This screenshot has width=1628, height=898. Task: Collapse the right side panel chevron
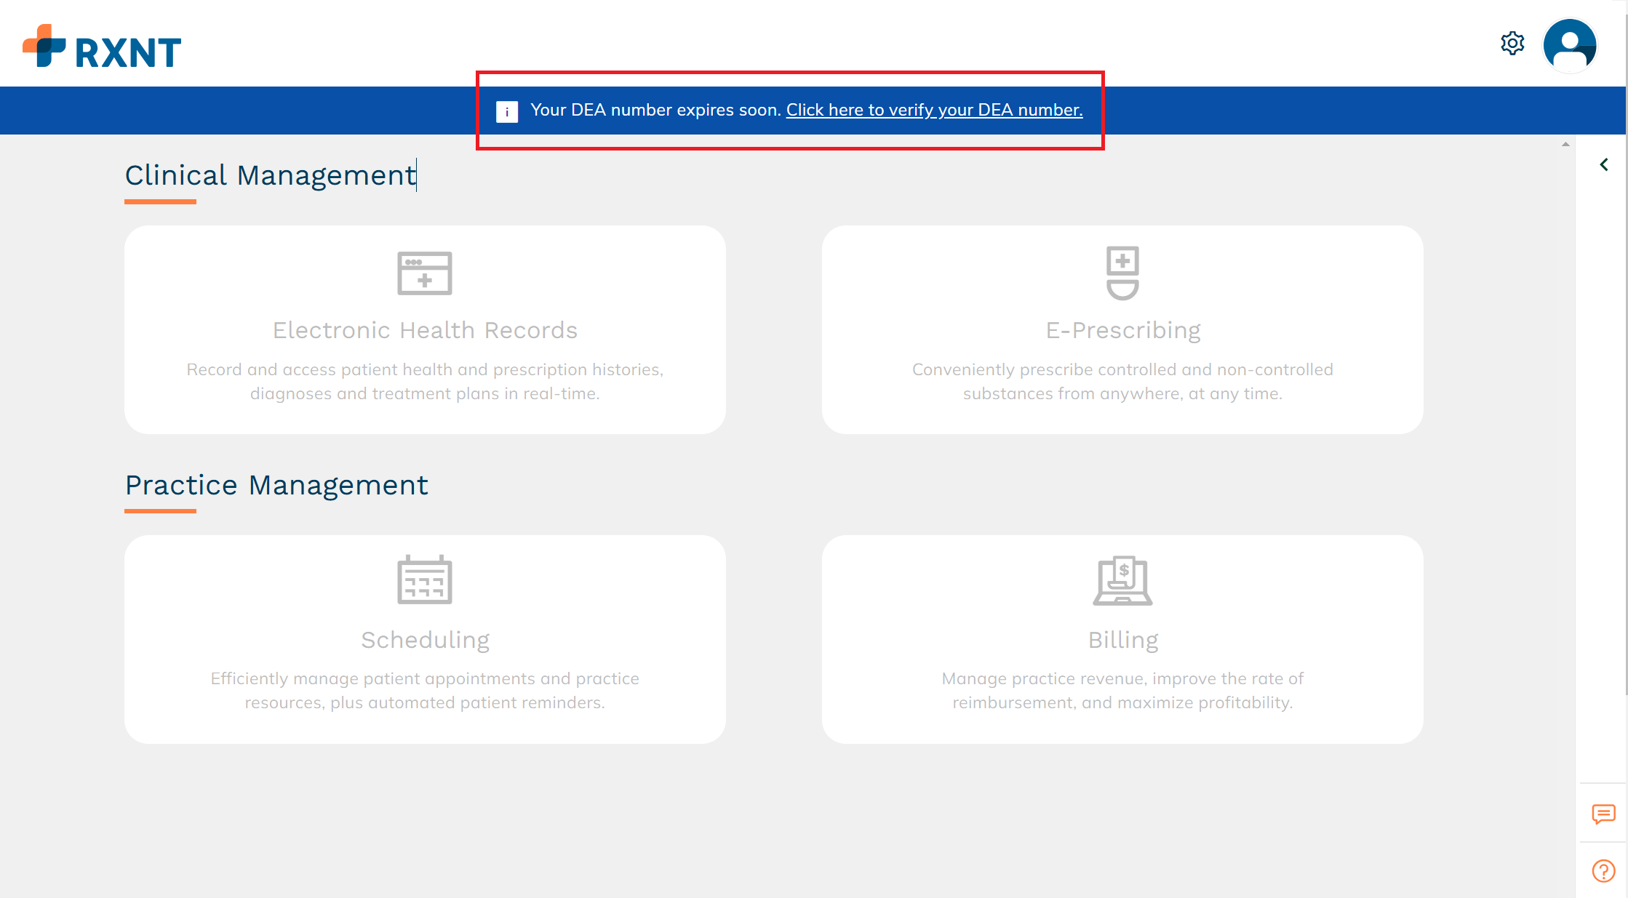tap(1604, 165)
